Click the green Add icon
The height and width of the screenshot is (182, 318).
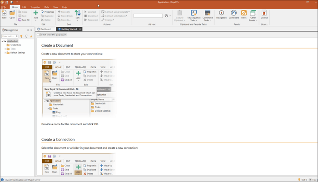click(x=36, y=15)
